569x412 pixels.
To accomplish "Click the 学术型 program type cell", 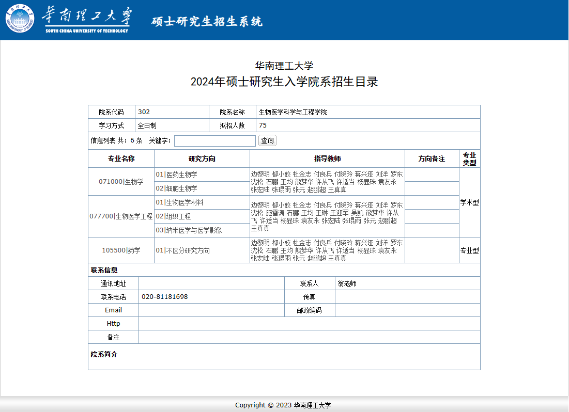I will (470, 202).
